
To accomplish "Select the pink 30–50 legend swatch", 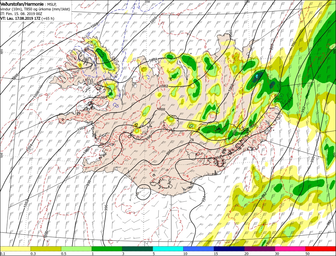I will [290, 249].
